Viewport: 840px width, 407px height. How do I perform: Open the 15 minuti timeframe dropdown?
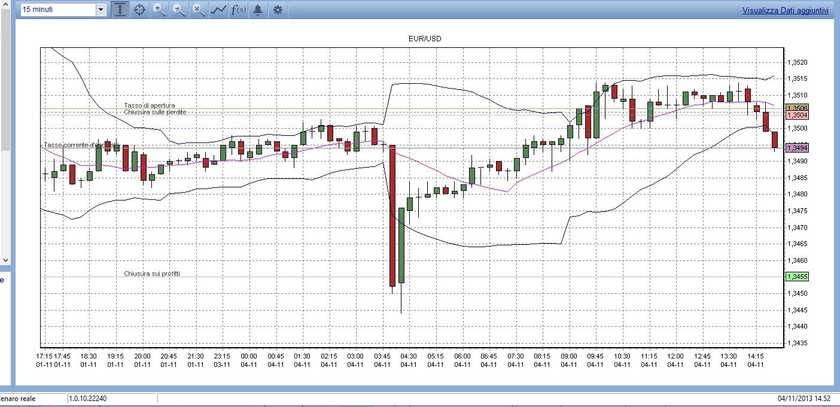click(63, 10)
